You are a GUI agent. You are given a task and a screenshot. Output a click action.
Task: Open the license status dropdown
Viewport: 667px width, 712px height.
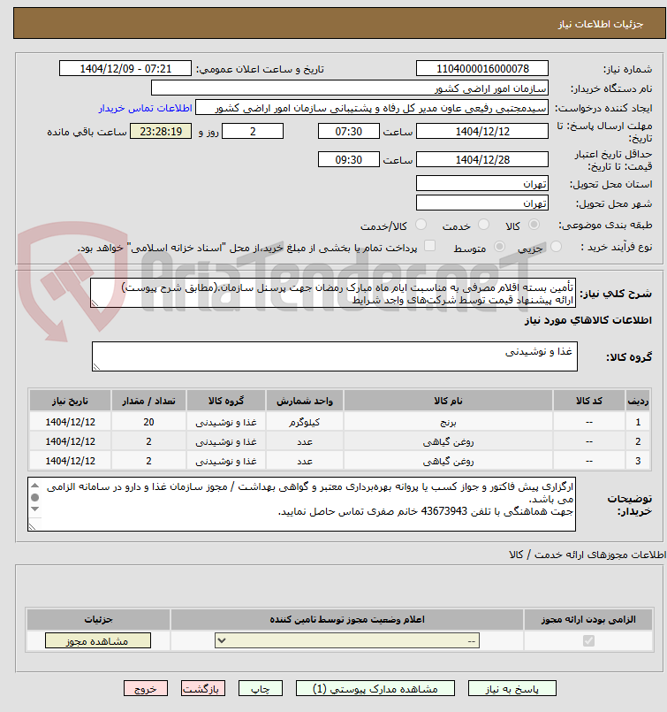pyautogui.click(x=347, y=640)
